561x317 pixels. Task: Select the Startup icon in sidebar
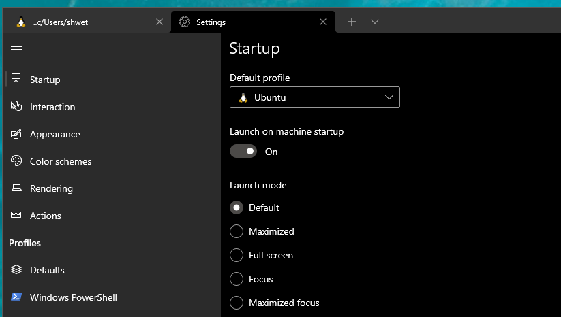[16, 80]
